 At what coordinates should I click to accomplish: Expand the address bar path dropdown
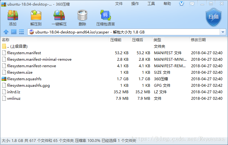pyautogui.click(x=223, y=32)
